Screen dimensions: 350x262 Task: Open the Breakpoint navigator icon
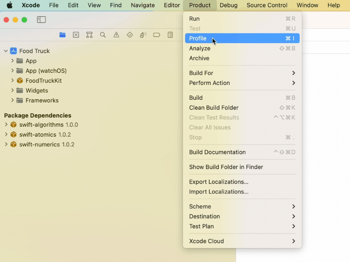point(157,35)
